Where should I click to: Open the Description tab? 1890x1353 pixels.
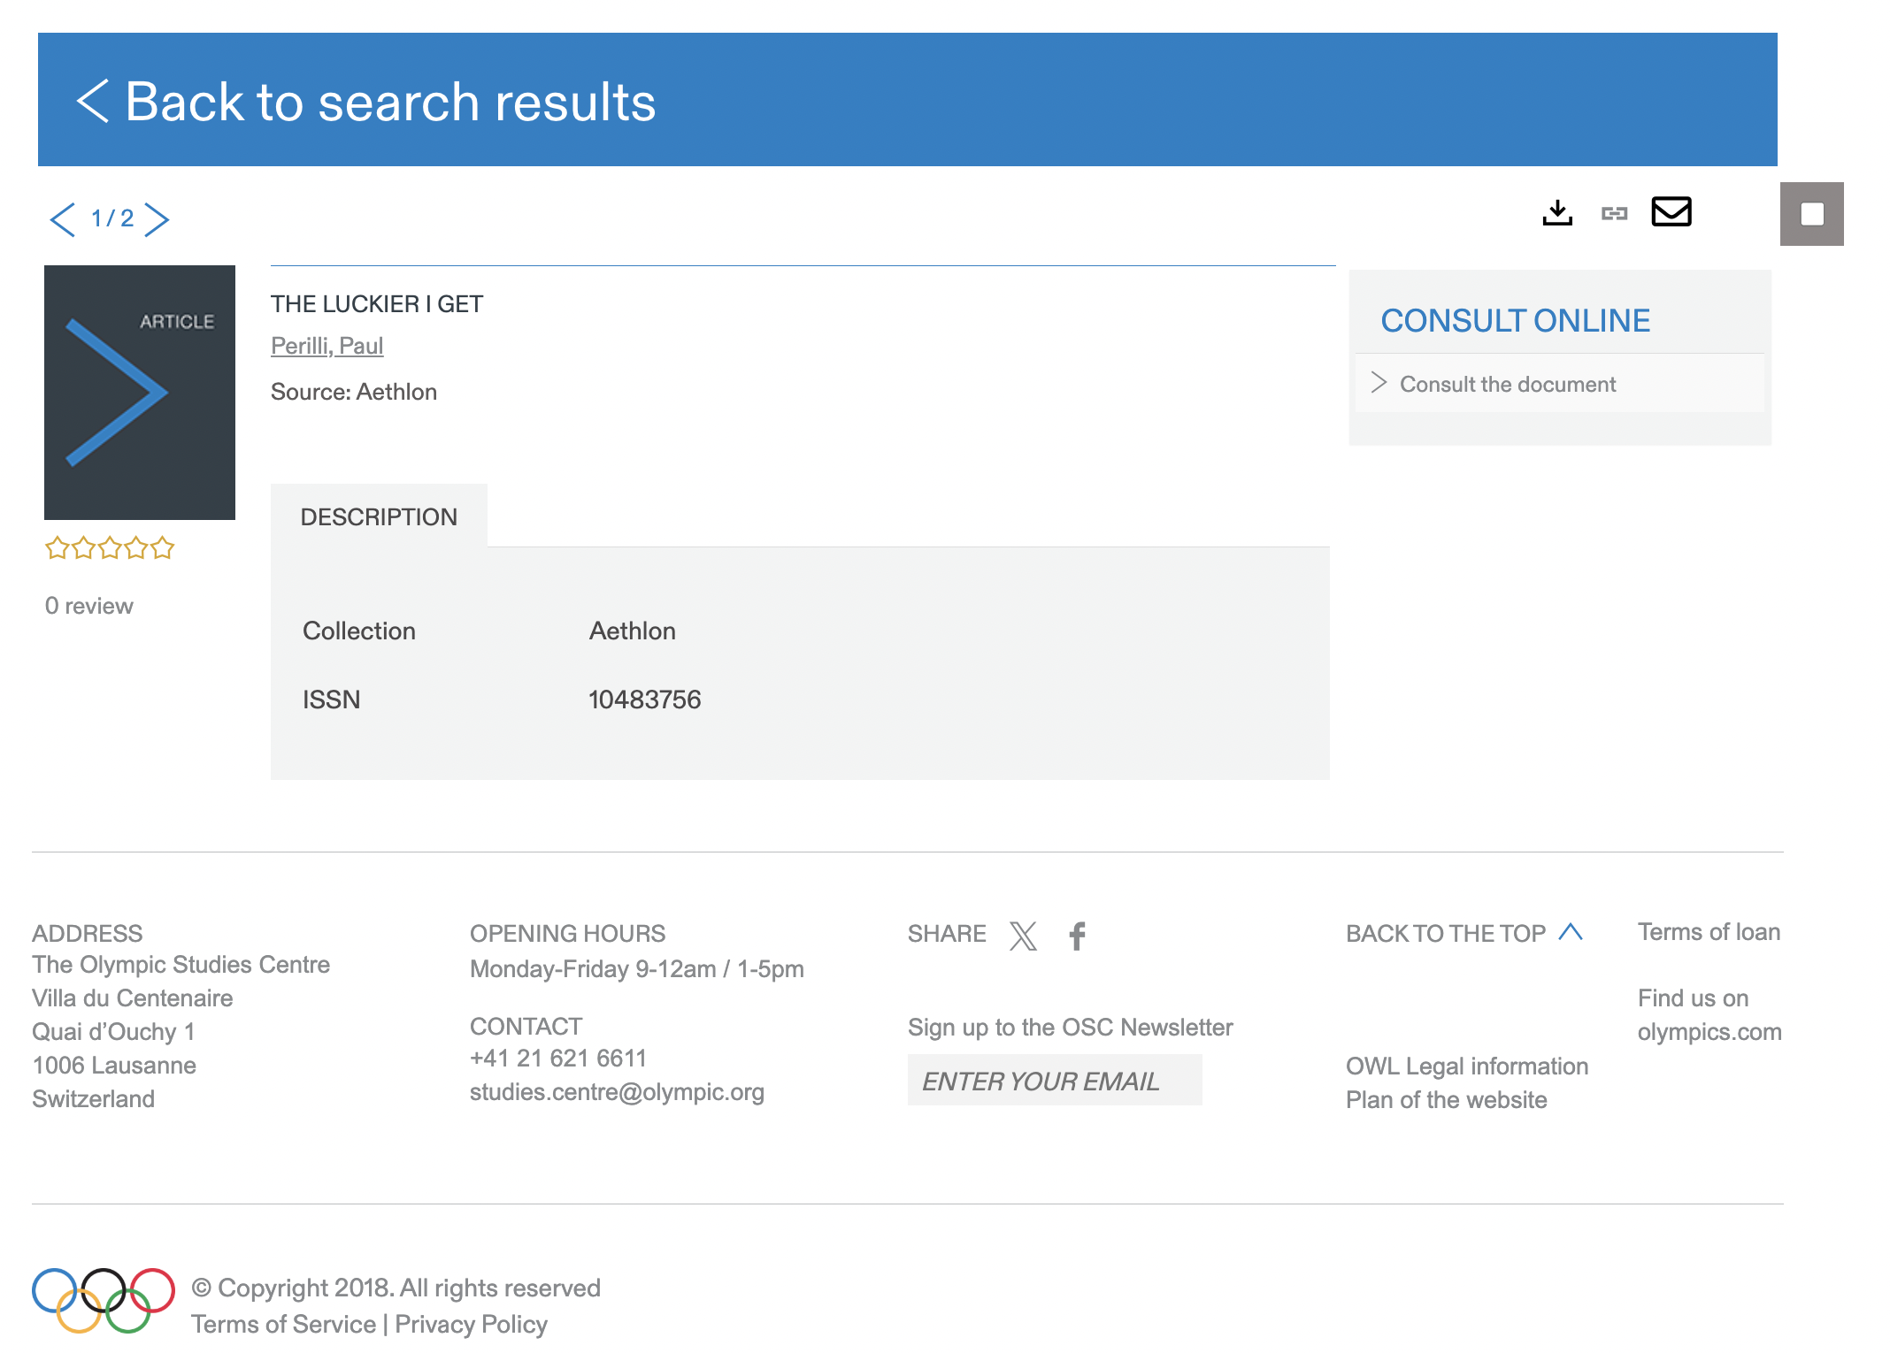[x=379, y=516]
